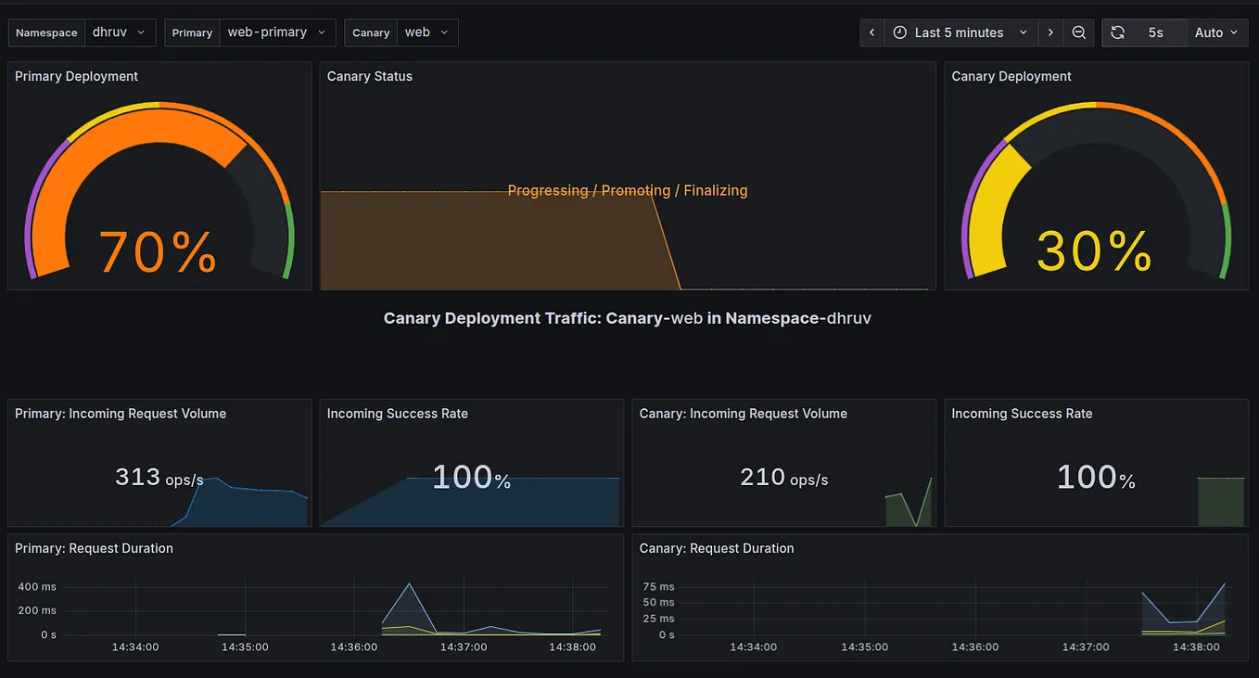
Task: Click the 313 ops/s stat value
Action: pyautogui.click(x=136, y=476)
